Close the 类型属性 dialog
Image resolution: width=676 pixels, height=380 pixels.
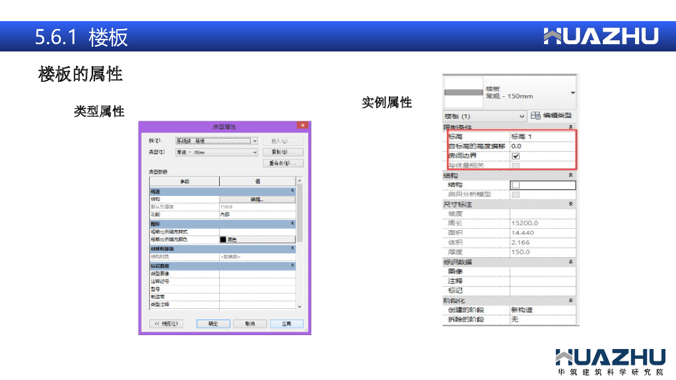click(x=302, y=125)
